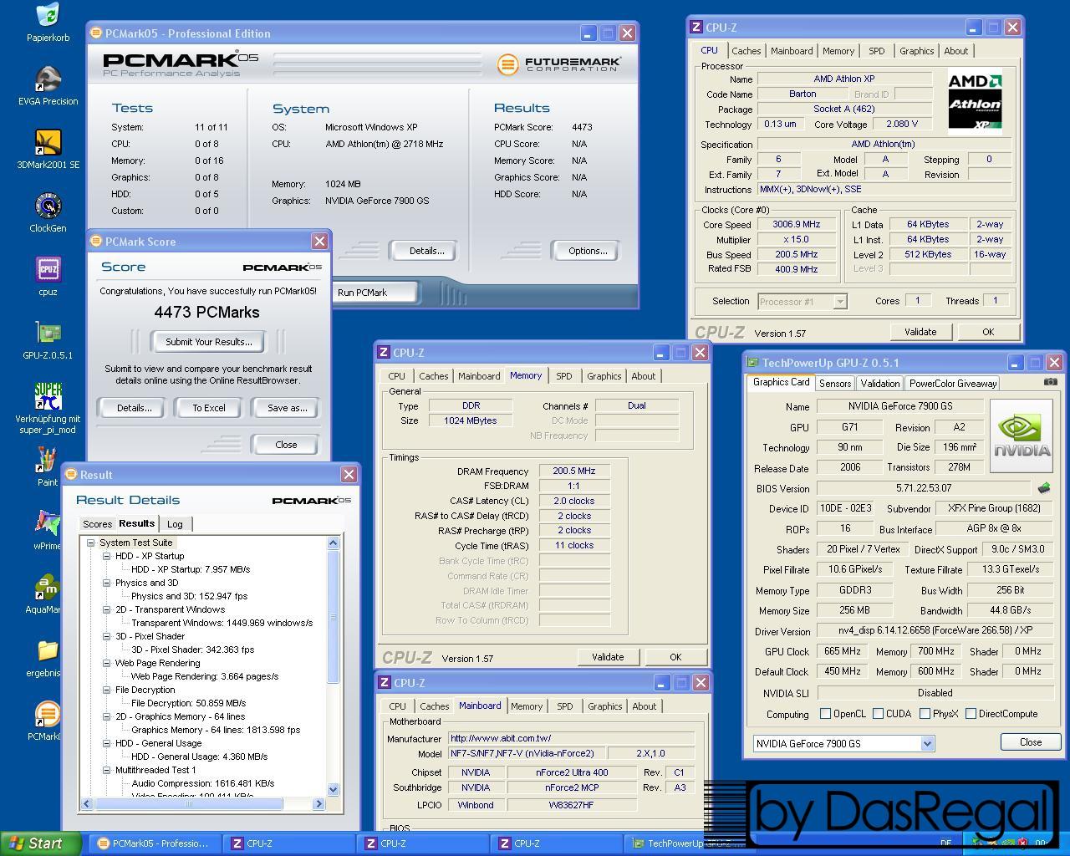1070x856 pixels.
Task: Open SPD tab in Memory CPU-Z window
Action: (564, 376)
